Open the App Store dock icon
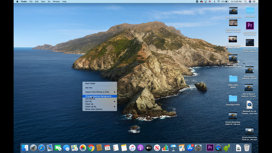The image size is (272, 153). pos(190,148)
